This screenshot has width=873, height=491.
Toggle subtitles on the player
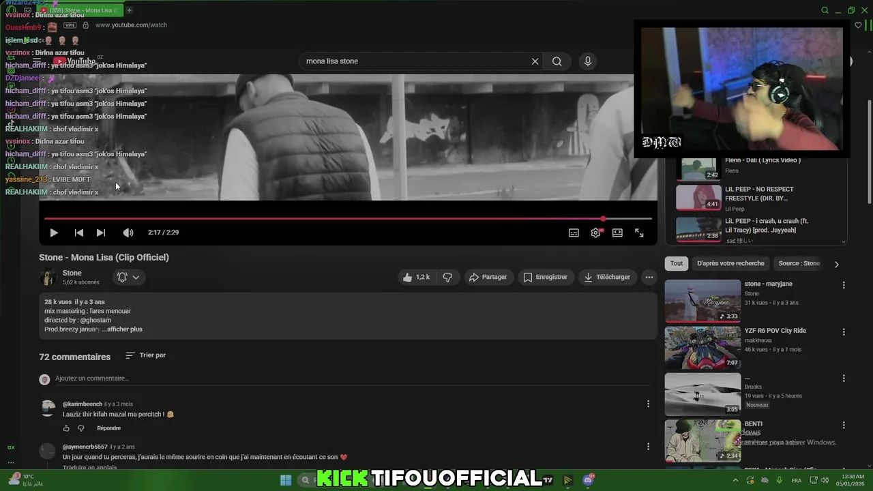click(x=574, y=233)
